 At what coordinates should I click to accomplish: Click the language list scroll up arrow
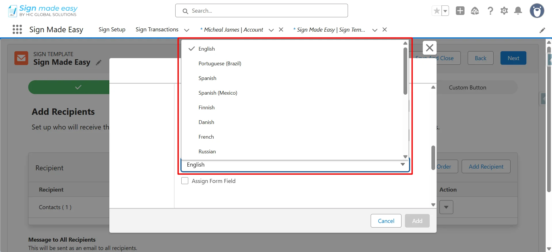pyautogui.click(x=405, y=43)
